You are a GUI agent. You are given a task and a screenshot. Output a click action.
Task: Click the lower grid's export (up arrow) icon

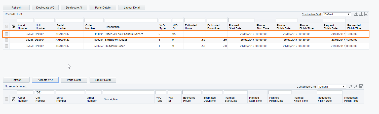(351, 87)
